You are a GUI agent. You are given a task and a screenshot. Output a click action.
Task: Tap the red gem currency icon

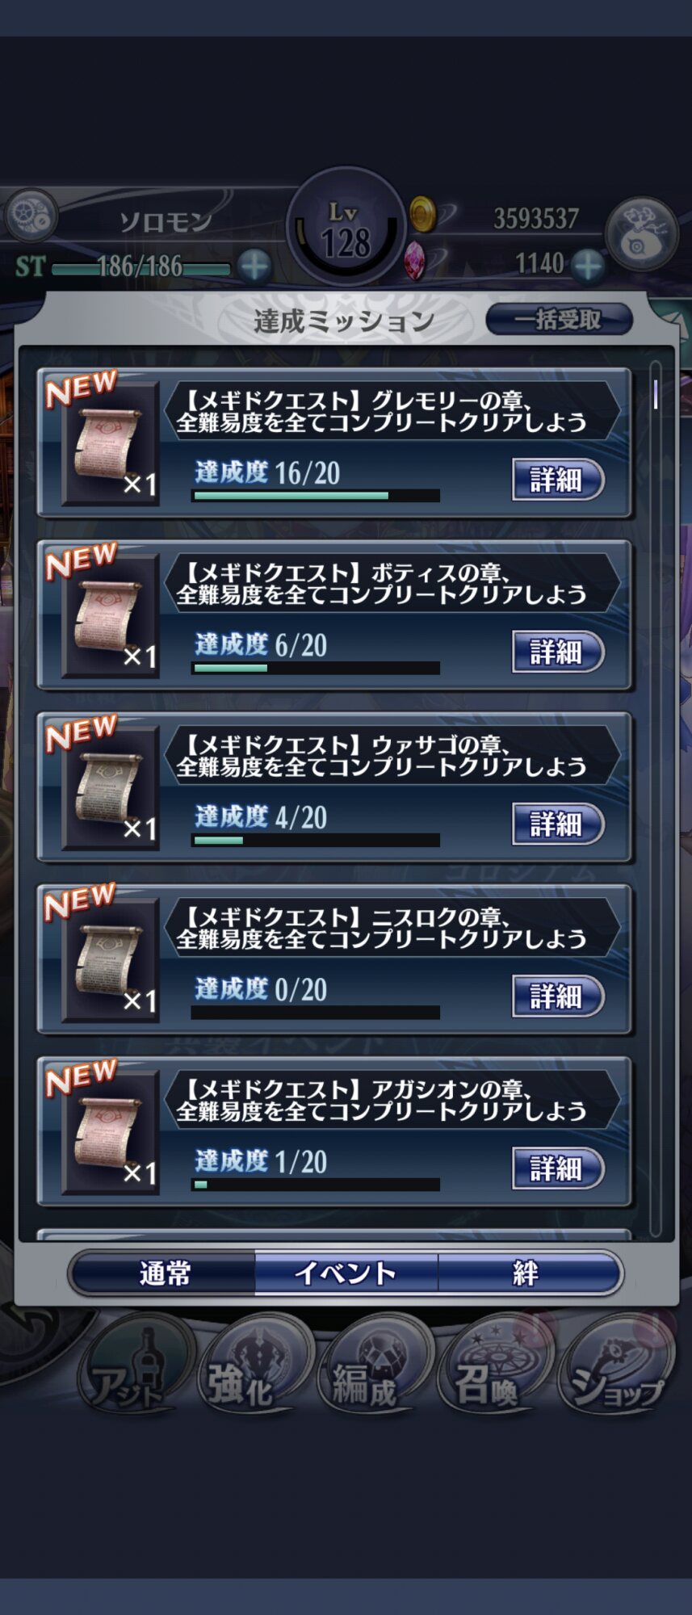click(x=415, y=260)
